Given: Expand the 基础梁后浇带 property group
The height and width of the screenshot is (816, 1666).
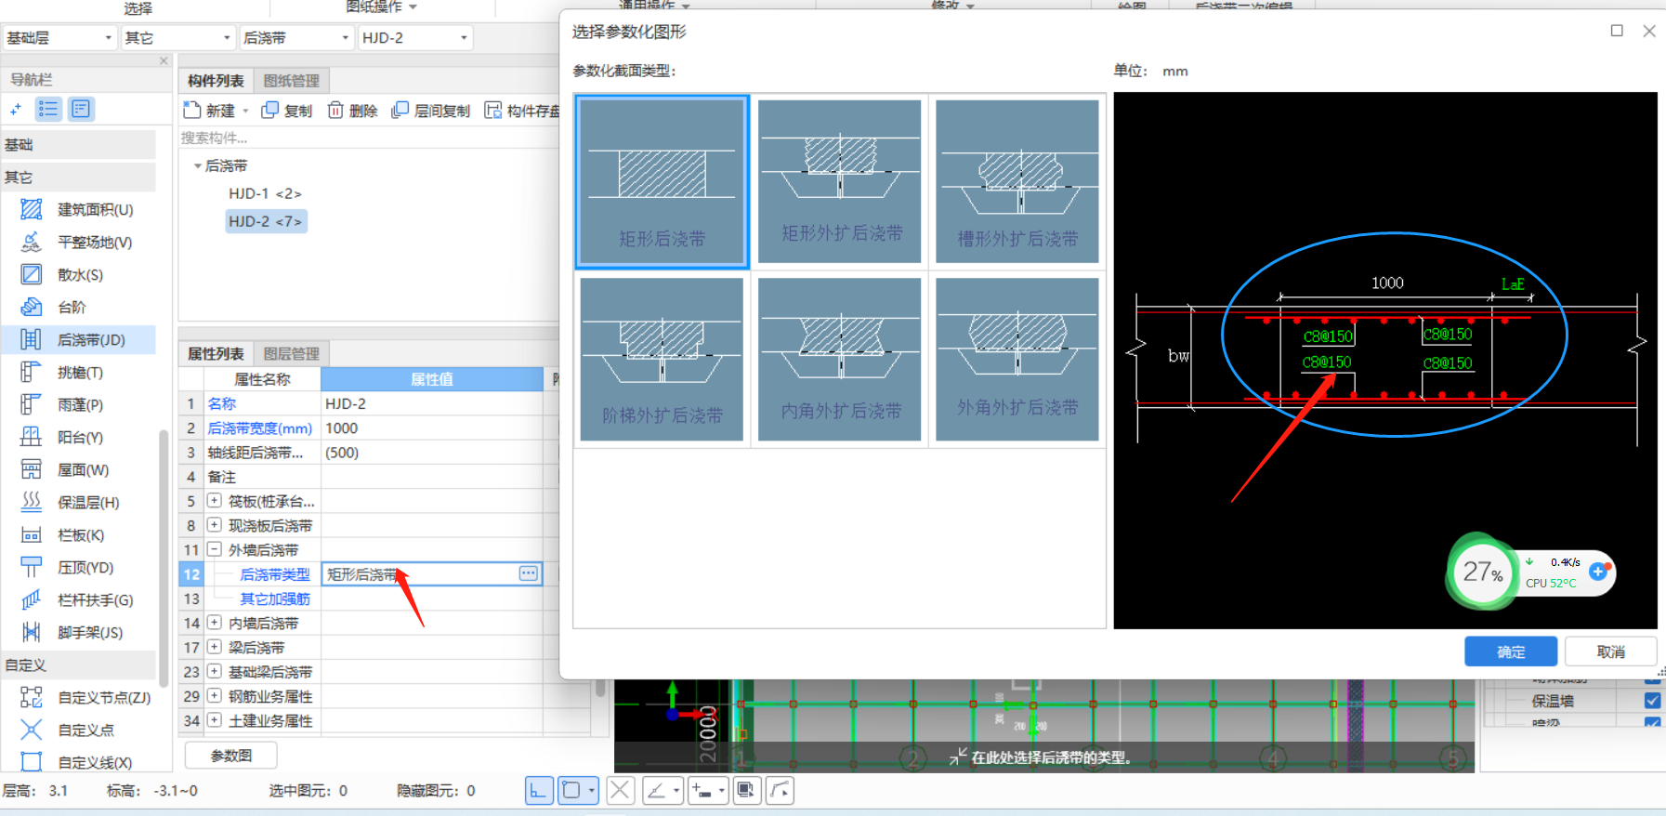Looking at the screenshot, I should (215, 671).
